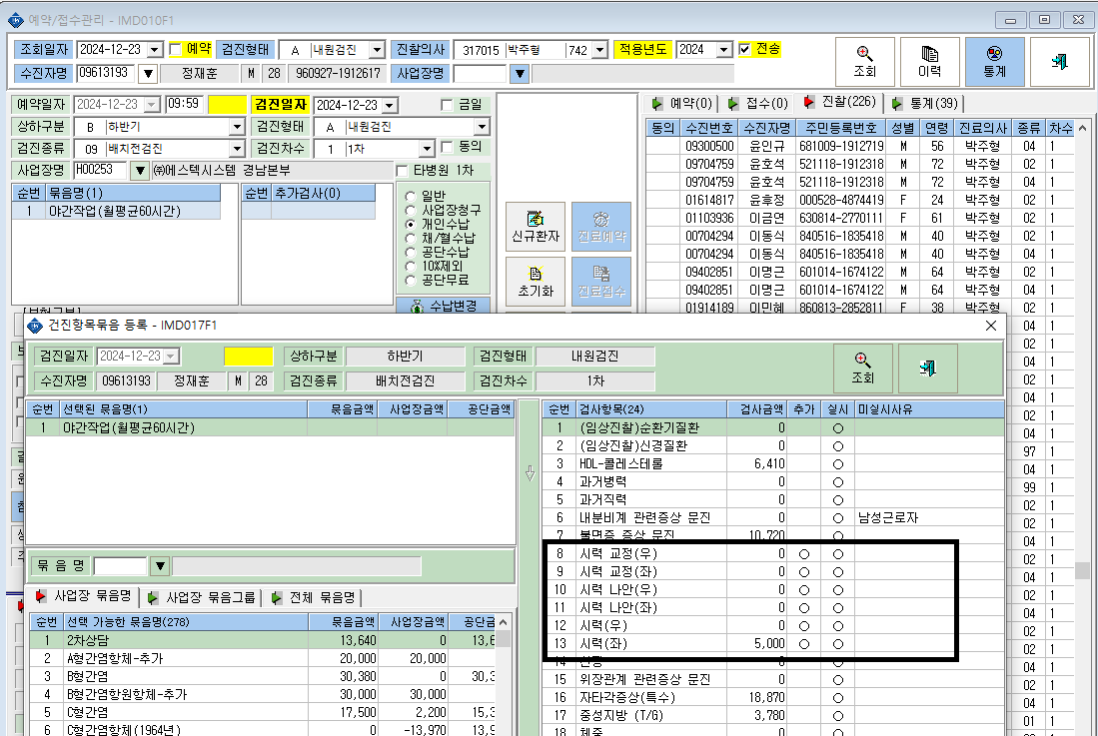Click the exit door icon in main toolbar

(1059, 62)
